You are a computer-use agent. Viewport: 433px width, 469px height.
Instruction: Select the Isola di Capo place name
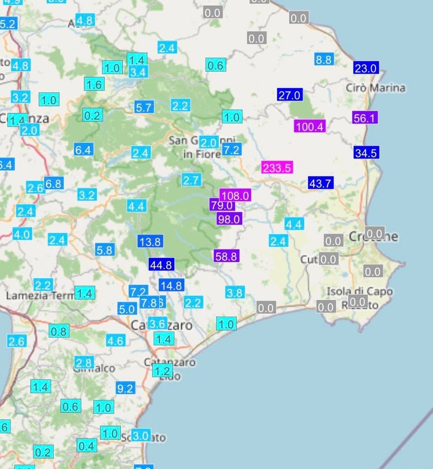click(x=360, y=291)
